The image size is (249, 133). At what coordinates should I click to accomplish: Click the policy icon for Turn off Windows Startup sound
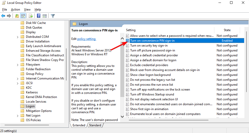coord(127,94)
